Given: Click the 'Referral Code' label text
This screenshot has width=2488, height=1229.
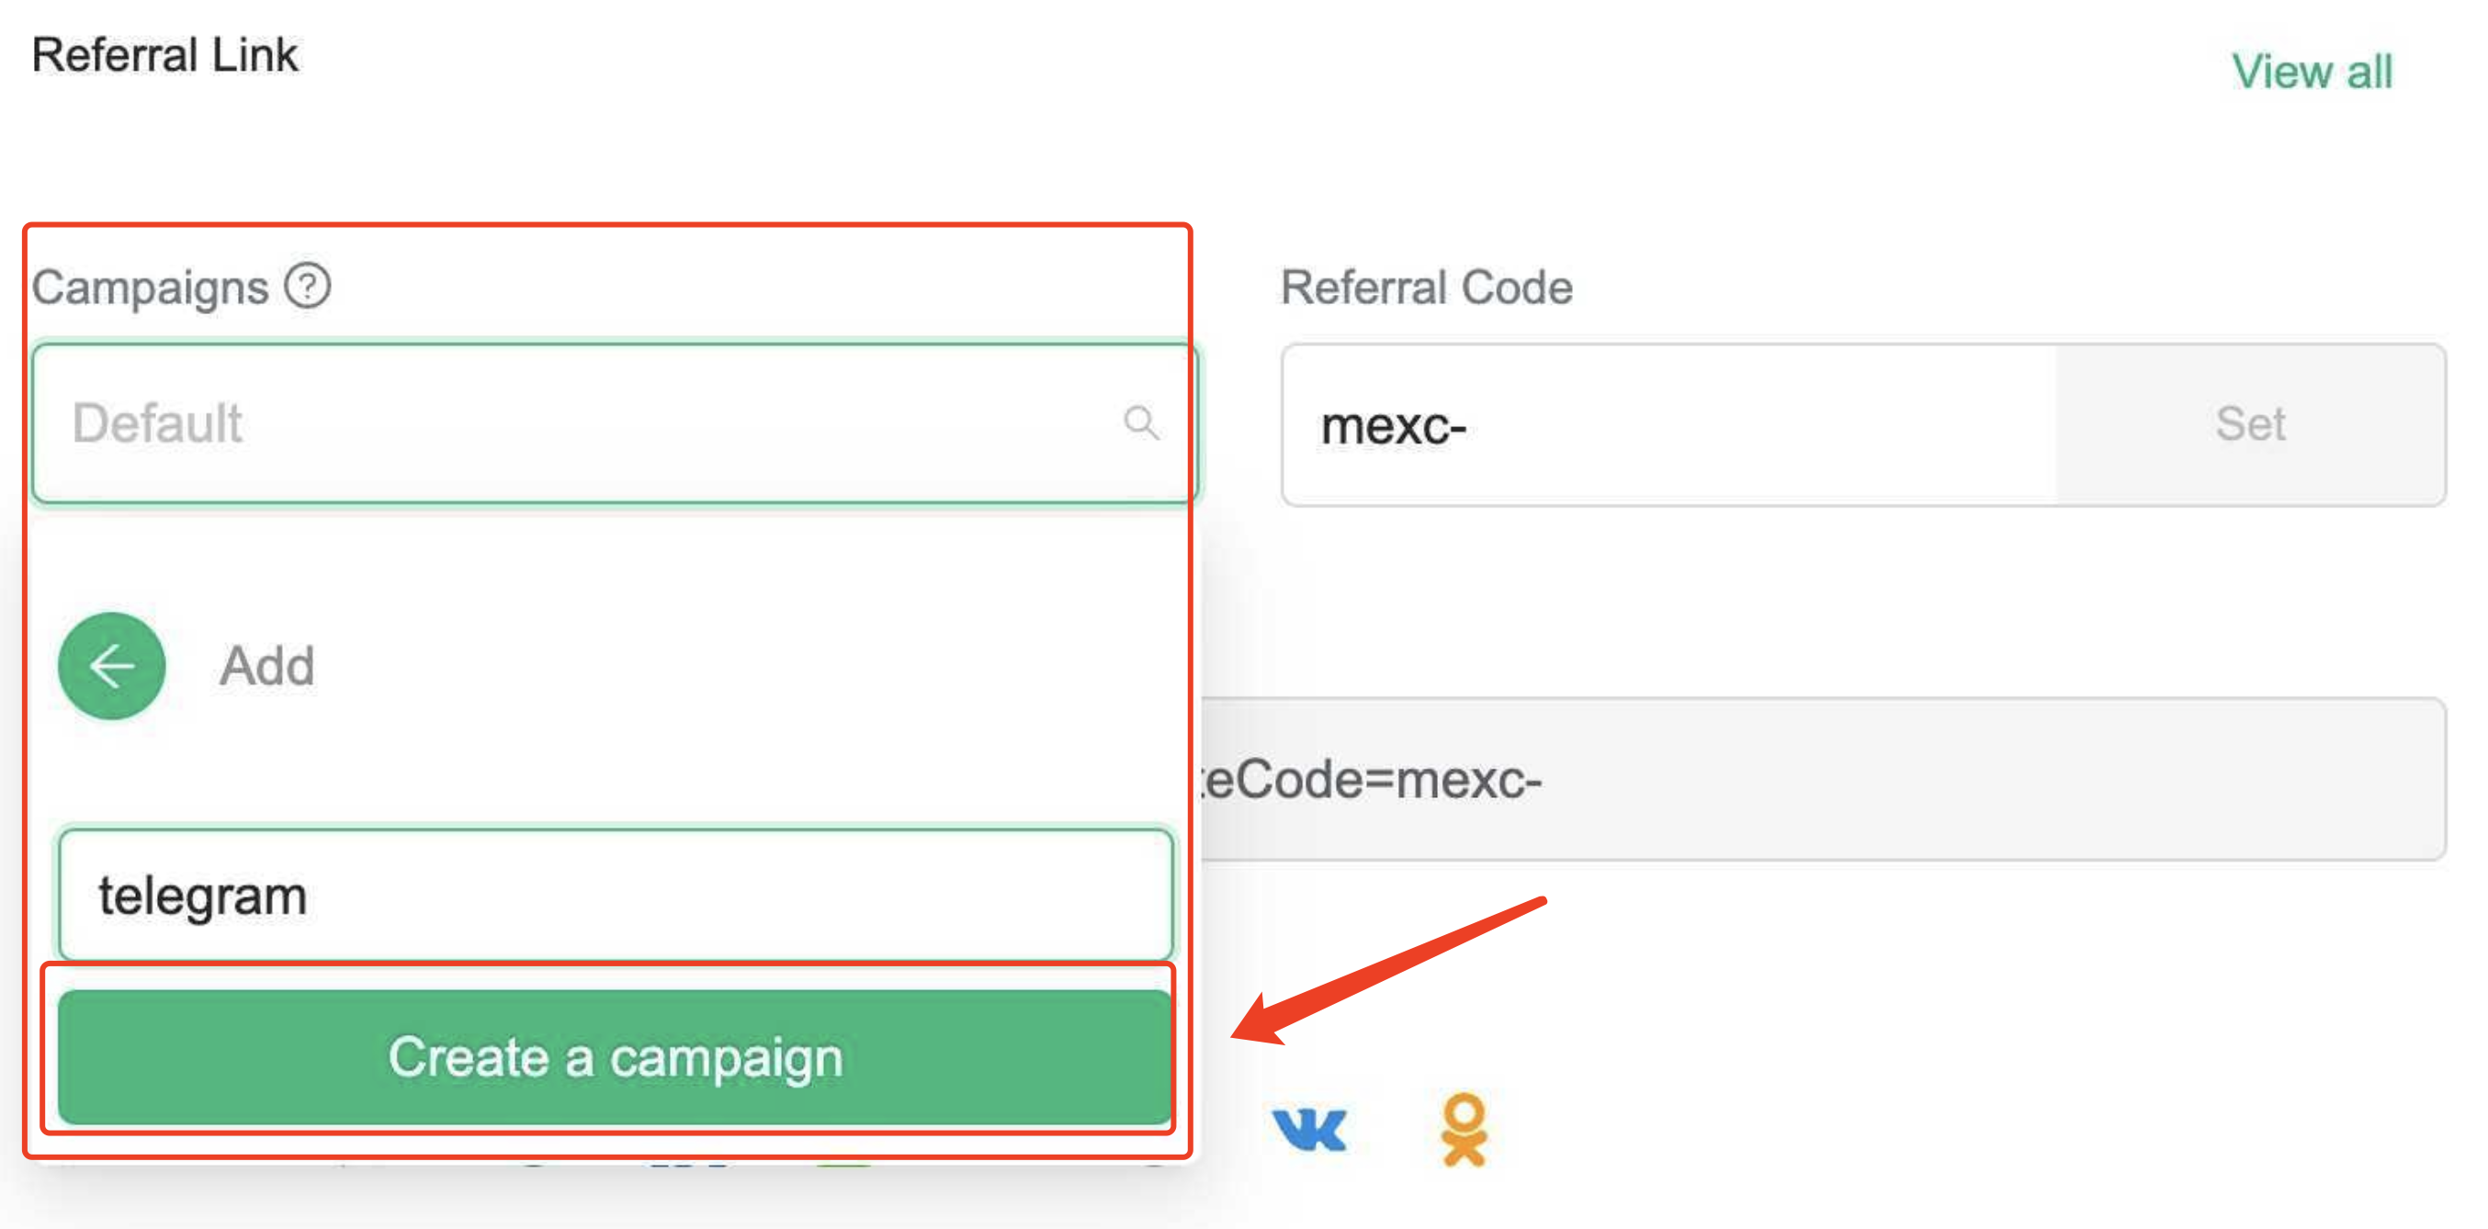Looking at the screenshot, I should click(1426, 288).
